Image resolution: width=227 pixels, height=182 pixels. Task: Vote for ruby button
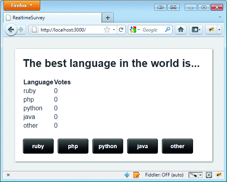pos(38,146)
